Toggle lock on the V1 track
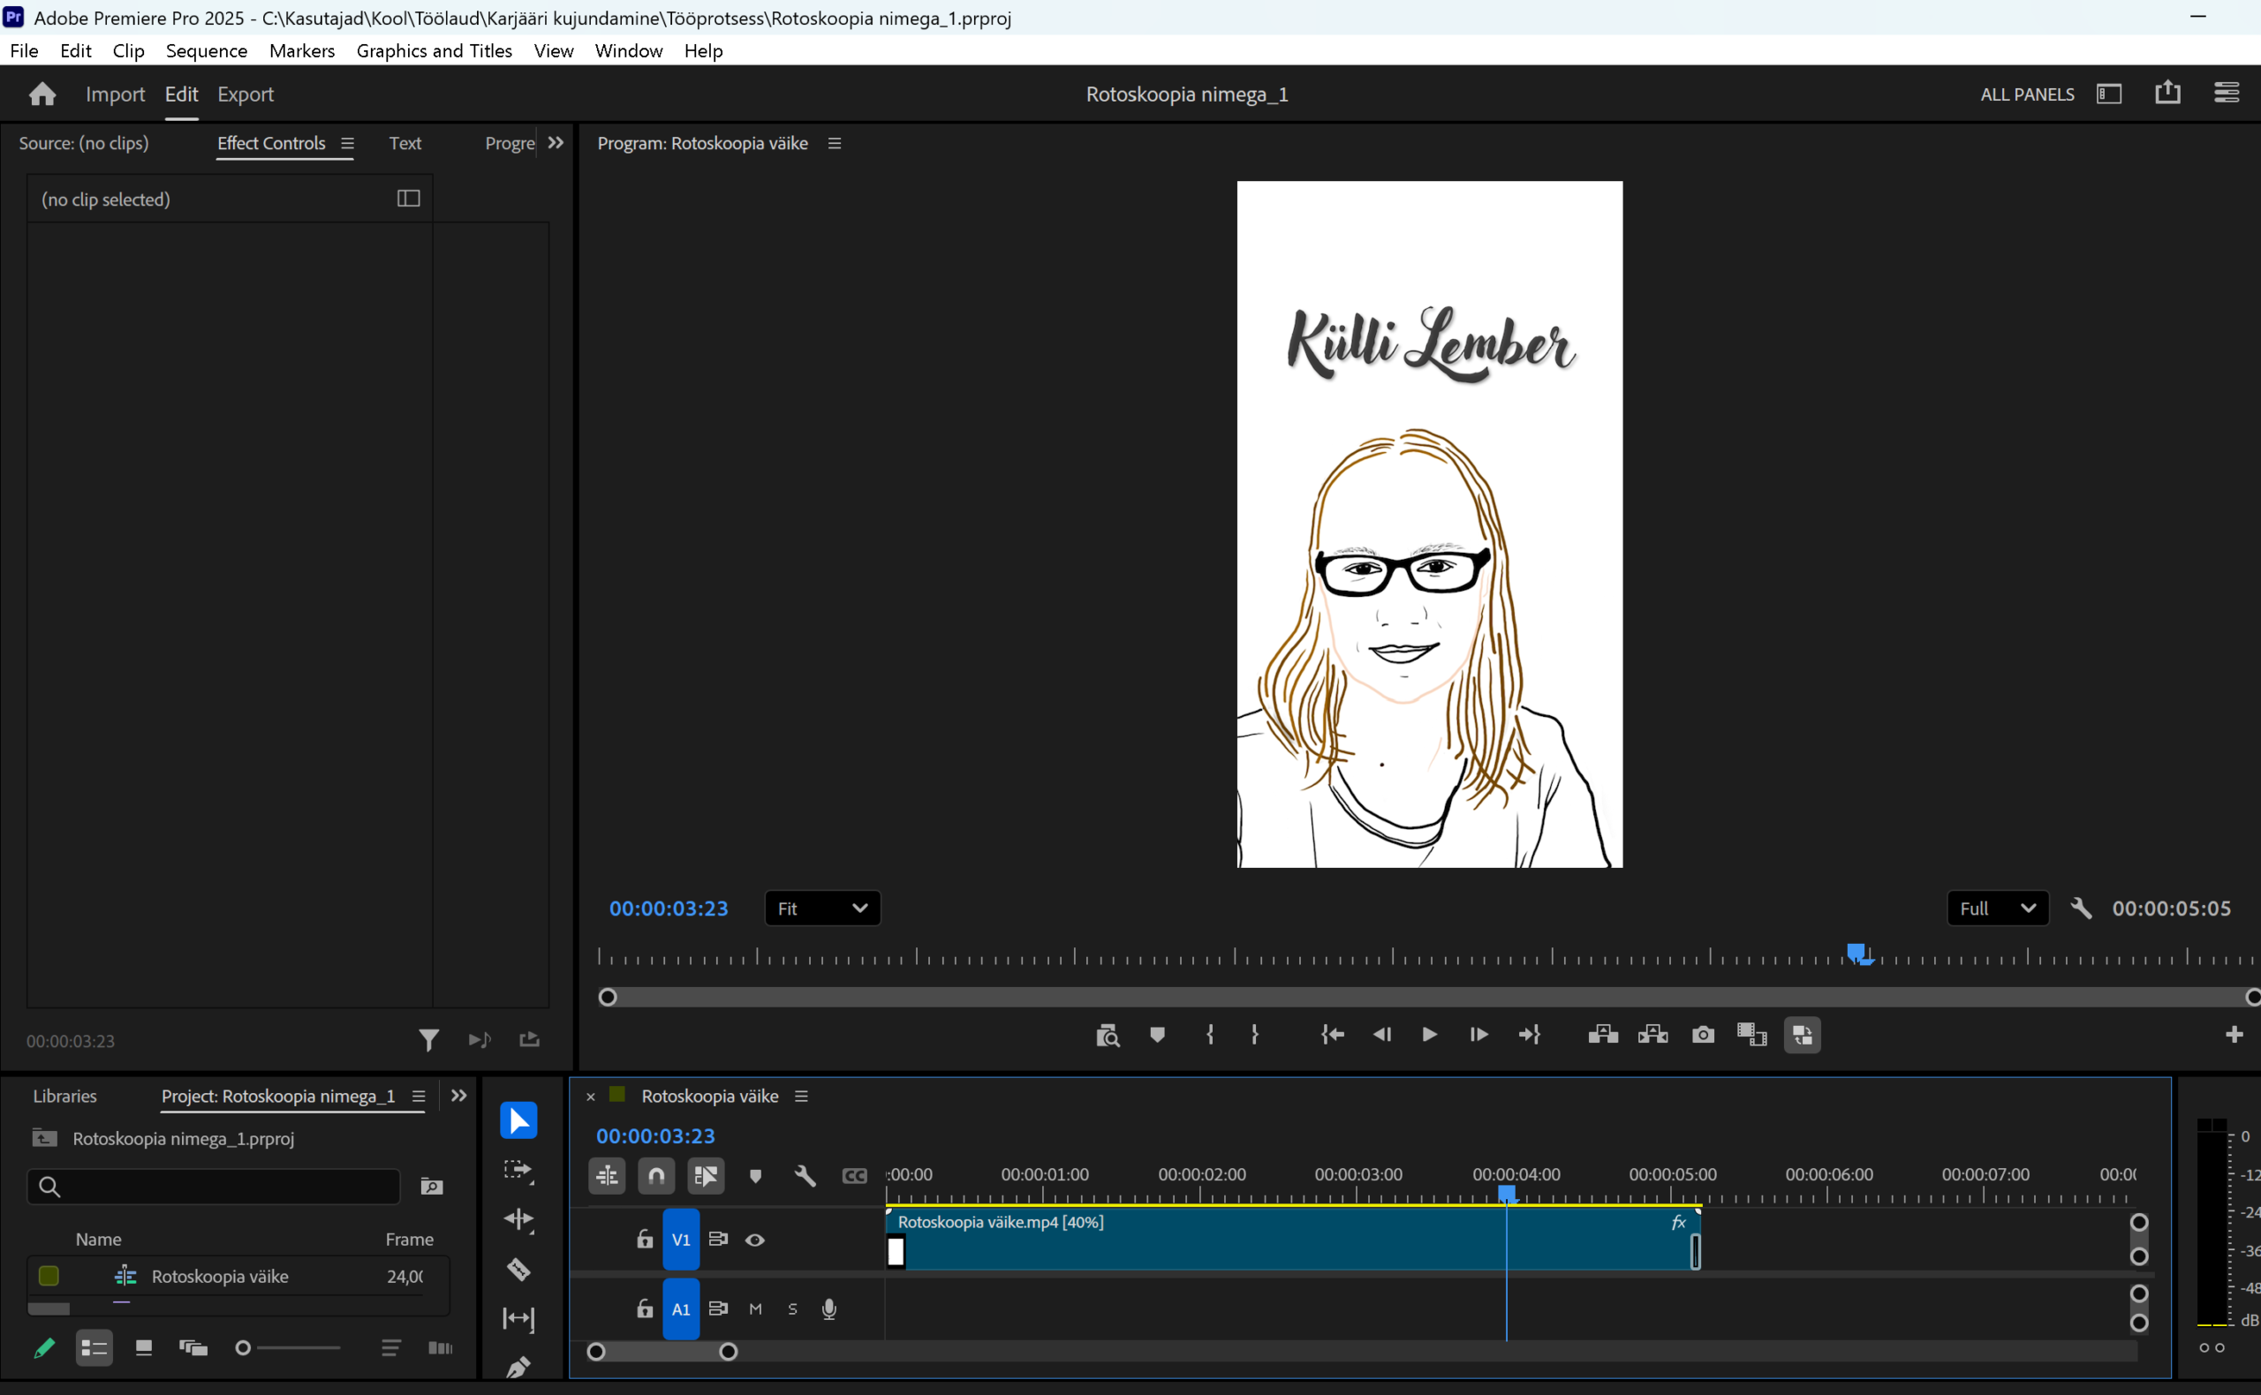2261x1395 pixels. click(644, 1240)
